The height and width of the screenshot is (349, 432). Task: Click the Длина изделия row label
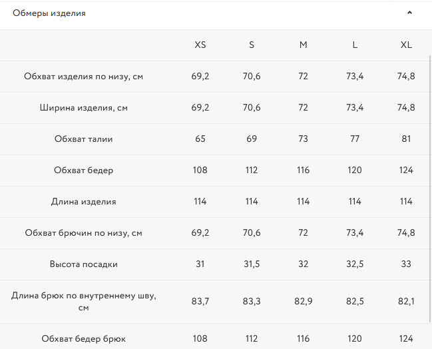[84, 202]
